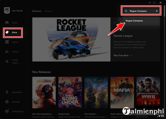Open the Library grid icon

pyautogui.click(x=7, y=42)
